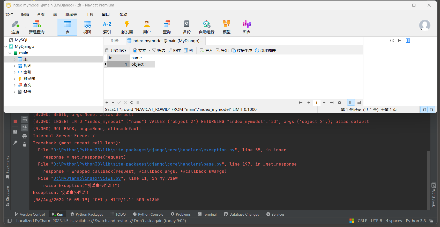Switch to the 对象 objects tab
Viewport: 440px width, 227px height.
click(x=115, y=41)
